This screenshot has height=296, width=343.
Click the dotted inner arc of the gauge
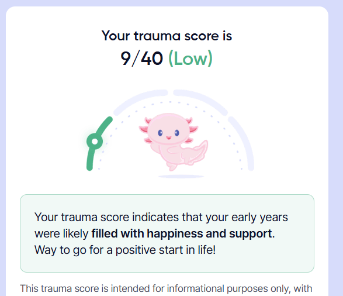170,102
